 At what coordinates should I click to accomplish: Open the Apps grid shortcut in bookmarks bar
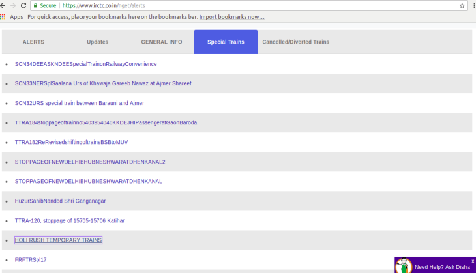click(3, 17)
